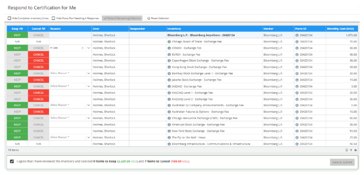Viewport: 364px width, 175px height.
Task: Click the Cancel All column header
Action: [38, 29]
